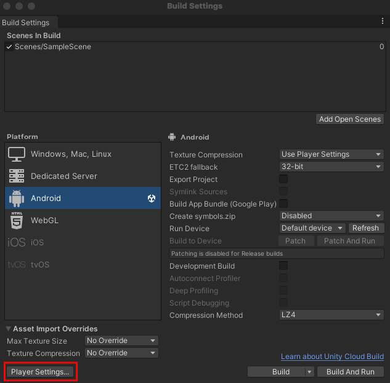Select the Windows, Mac, Linux platform

83,154
